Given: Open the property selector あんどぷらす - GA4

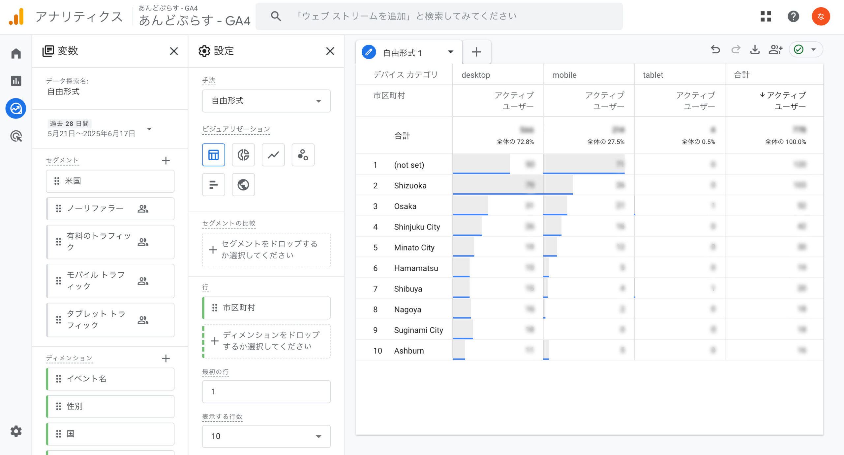Looking at the screenshot, I should (x=195, y=16).
